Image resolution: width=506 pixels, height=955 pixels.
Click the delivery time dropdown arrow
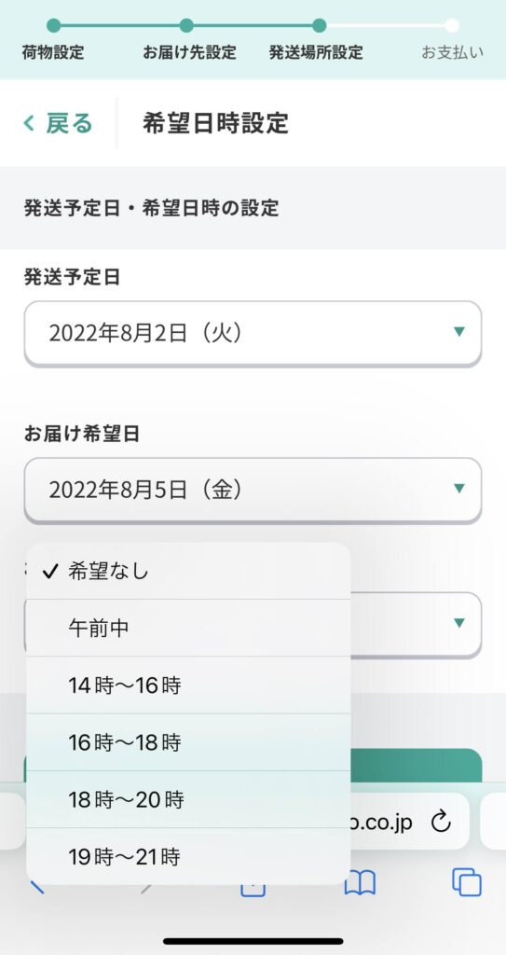tap(459, 622)
